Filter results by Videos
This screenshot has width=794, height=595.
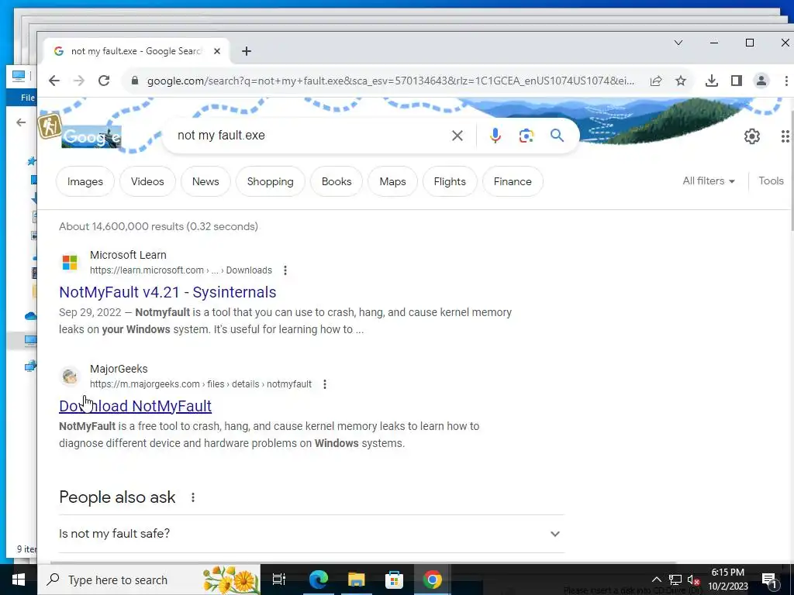pos(147,181)
